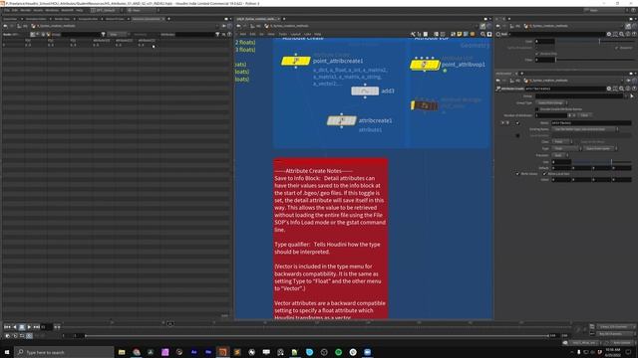Open Spotify from taskbar
Image resolution: width=638 pixels, height=358 pixels.
(x=338, y=352)
